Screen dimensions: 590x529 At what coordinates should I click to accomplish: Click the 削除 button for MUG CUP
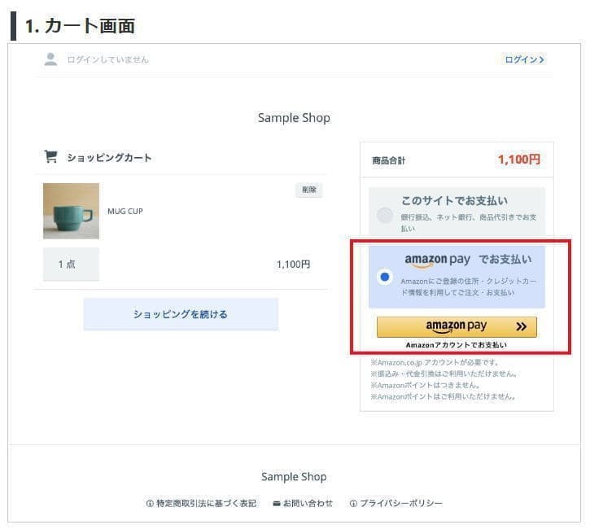coord(309,190)
